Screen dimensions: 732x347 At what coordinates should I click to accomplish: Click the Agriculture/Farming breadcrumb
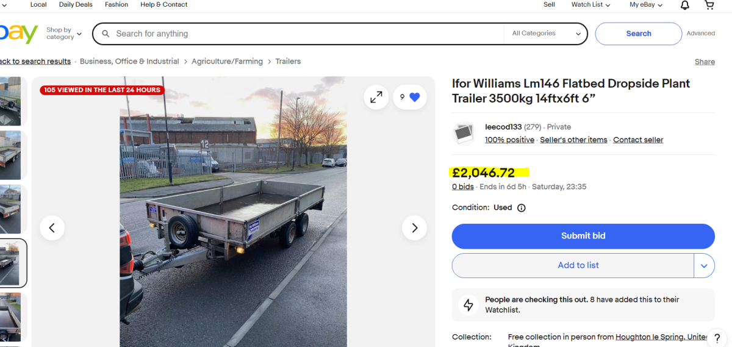(227, 62)
